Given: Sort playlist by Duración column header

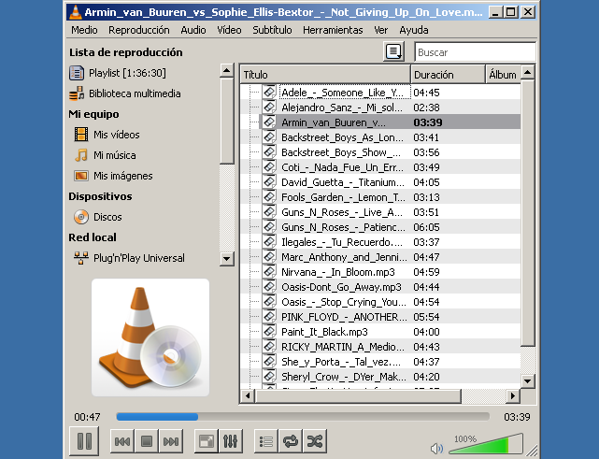Looking at the screenshot, I should point(449,75).
